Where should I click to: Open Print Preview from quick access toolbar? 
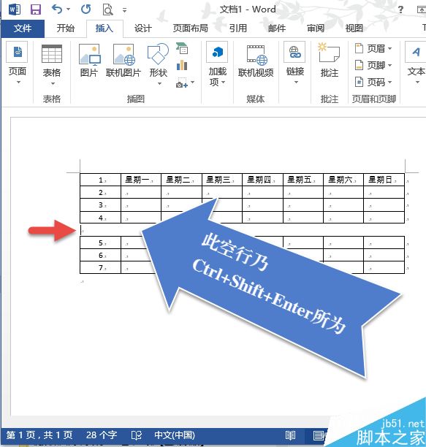[x=107, y=9]
